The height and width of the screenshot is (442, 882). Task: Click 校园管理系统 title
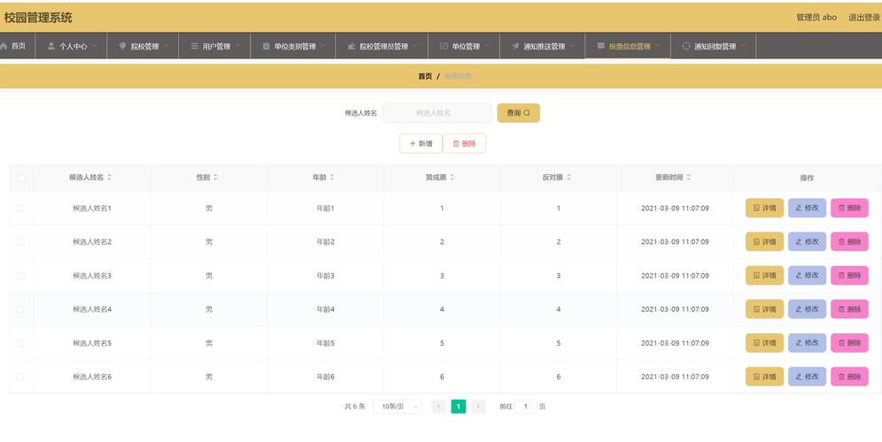click(x=38, y=18)
